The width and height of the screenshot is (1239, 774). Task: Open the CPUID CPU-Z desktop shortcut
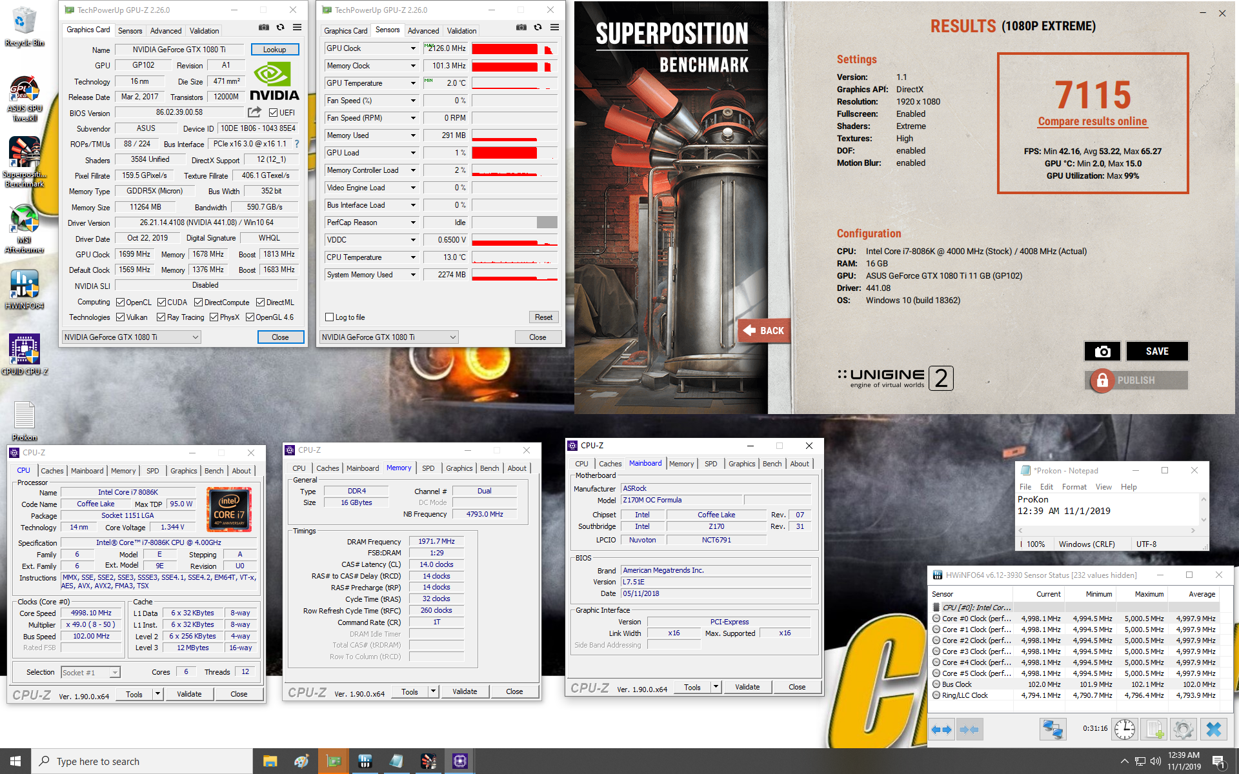[25, 354]
